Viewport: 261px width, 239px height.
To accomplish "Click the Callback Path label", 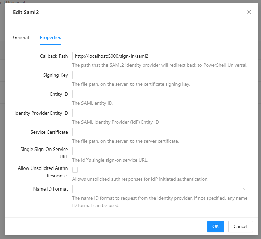I will (54, 56).
